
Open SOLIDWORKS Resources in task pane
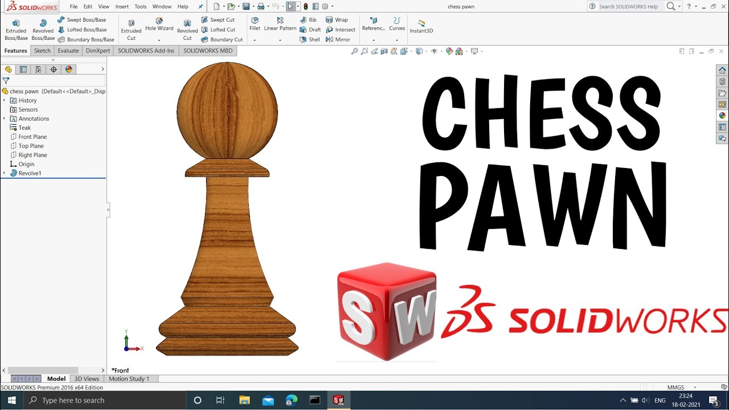point(722,71)
